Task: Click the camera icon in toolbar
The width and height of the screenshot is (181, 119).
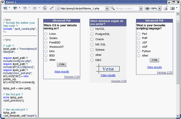Action: 172,8
